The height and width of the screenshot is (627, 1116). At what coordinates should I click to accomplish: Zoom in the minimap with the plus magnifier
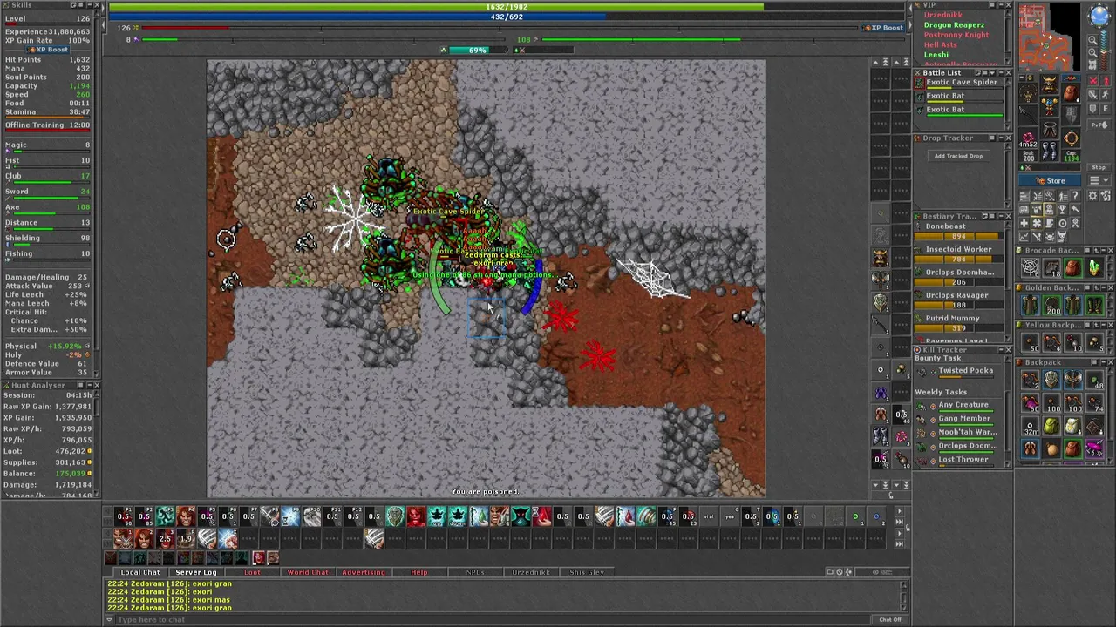(x=1092, y=52)
